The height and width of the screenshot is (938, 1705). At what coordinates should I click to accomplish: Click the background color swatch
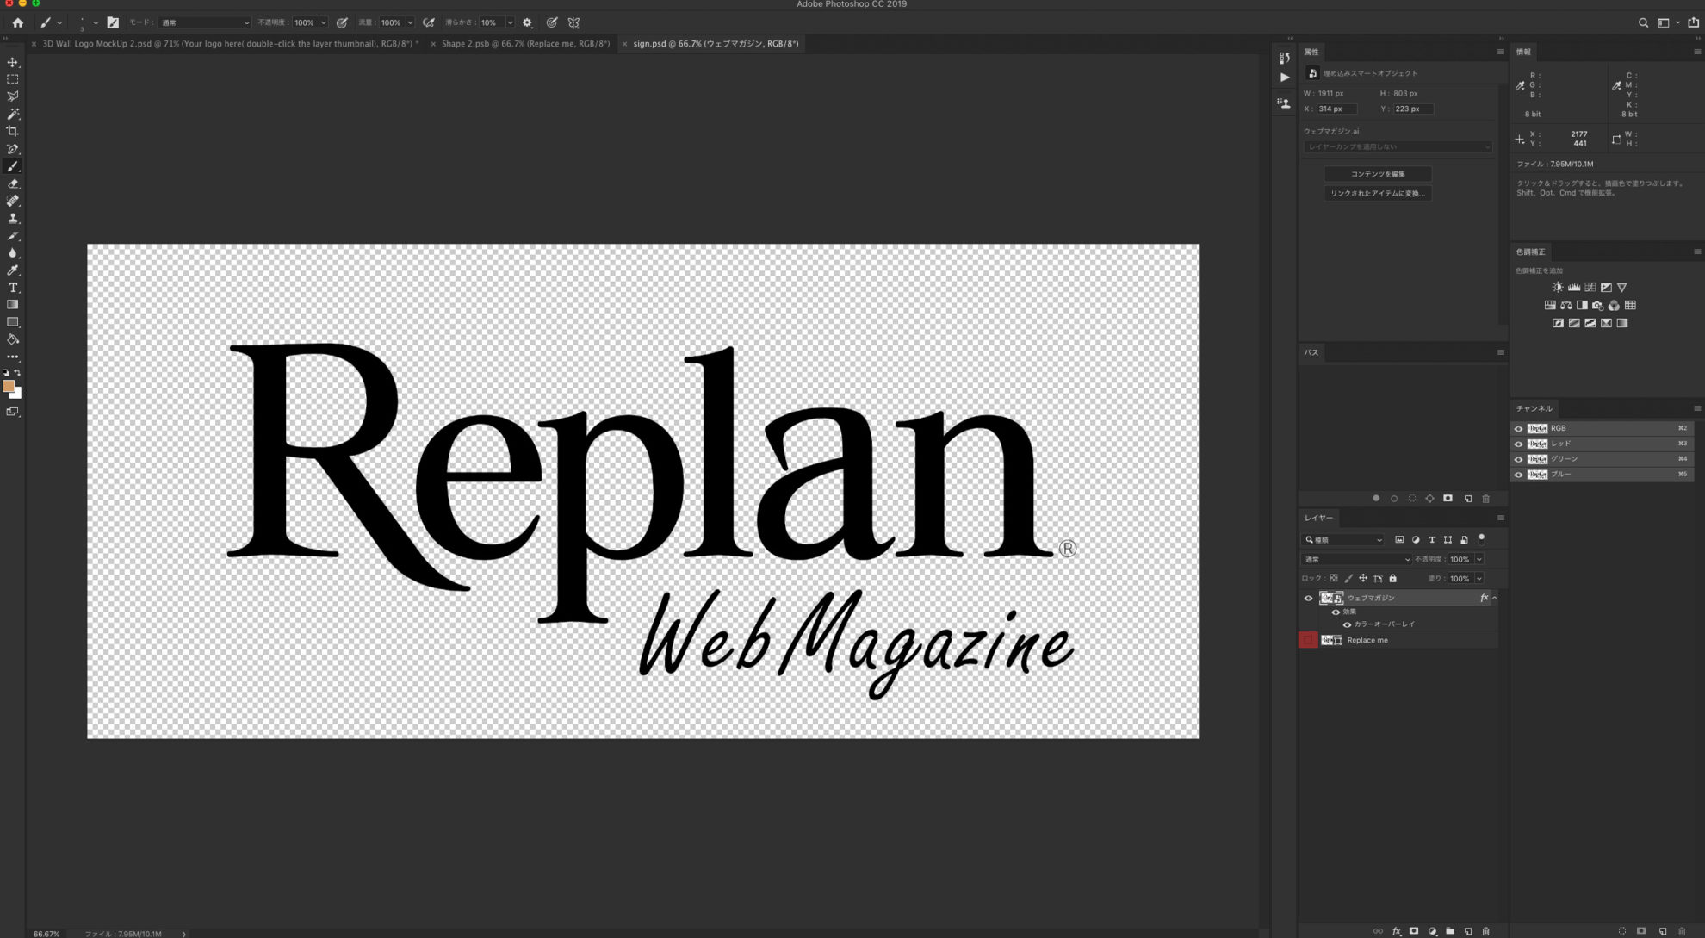[x=18, y=394]
